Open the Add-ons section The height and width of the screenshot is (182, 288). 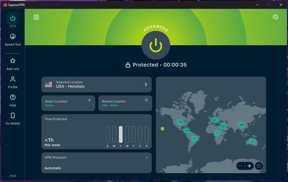(13, 64)
